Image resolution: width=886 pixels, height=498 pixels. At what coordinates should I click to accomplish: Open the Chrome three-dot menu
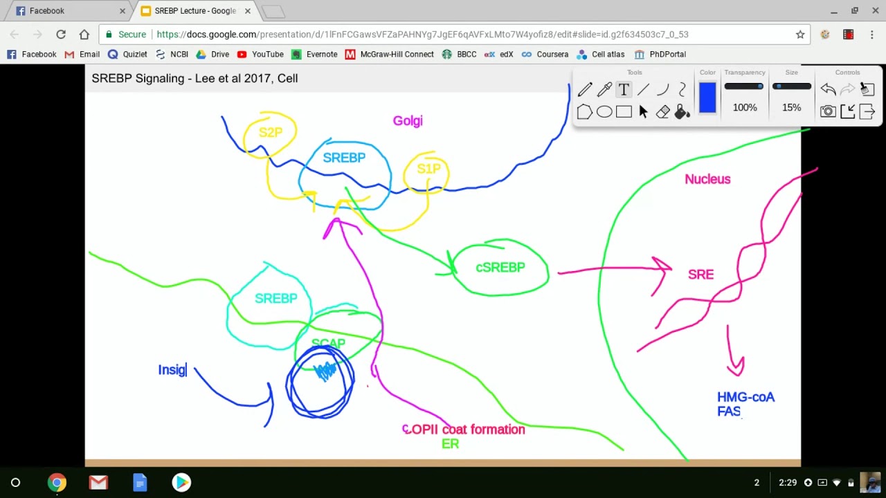(871, 35)
